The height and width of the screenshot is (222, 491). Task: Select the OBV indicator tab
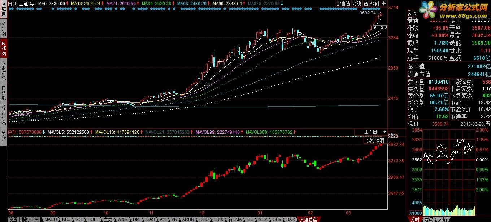click(x=277, y=219)
